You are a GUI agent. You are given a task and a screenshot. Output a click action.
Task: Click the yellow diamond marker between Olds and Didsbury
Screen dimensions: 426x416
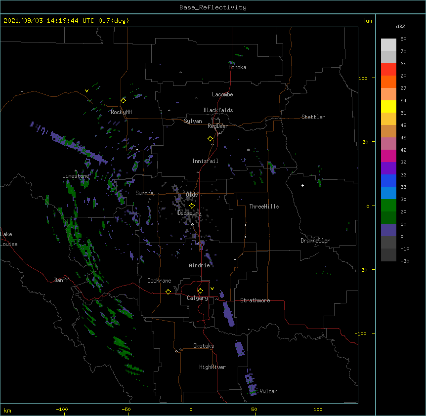[192, 206]
